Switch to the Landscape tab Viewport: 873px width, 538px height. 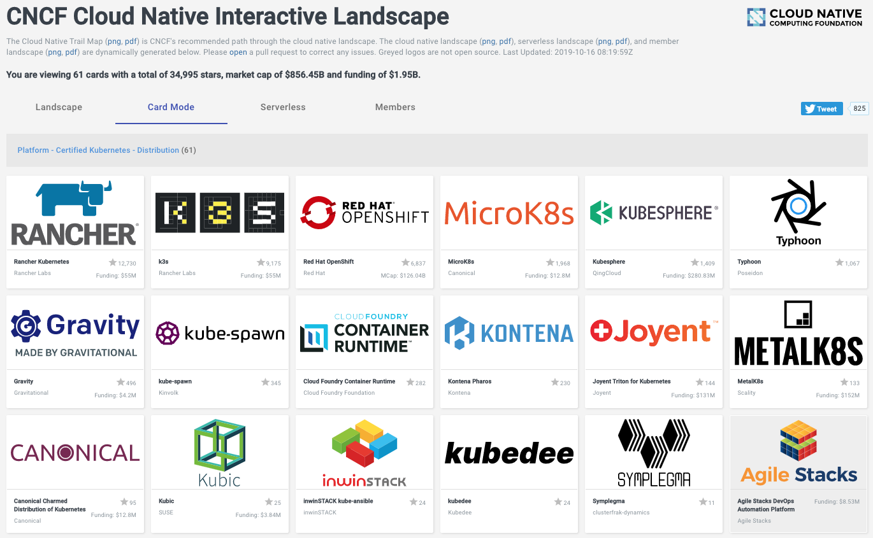pos(59,107)
